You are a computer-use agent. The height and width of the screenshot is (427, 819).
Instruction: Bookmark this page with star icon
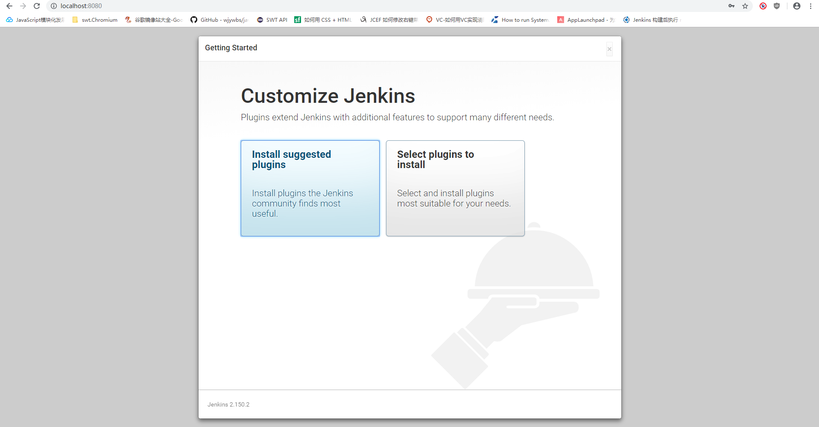(745, 6)
